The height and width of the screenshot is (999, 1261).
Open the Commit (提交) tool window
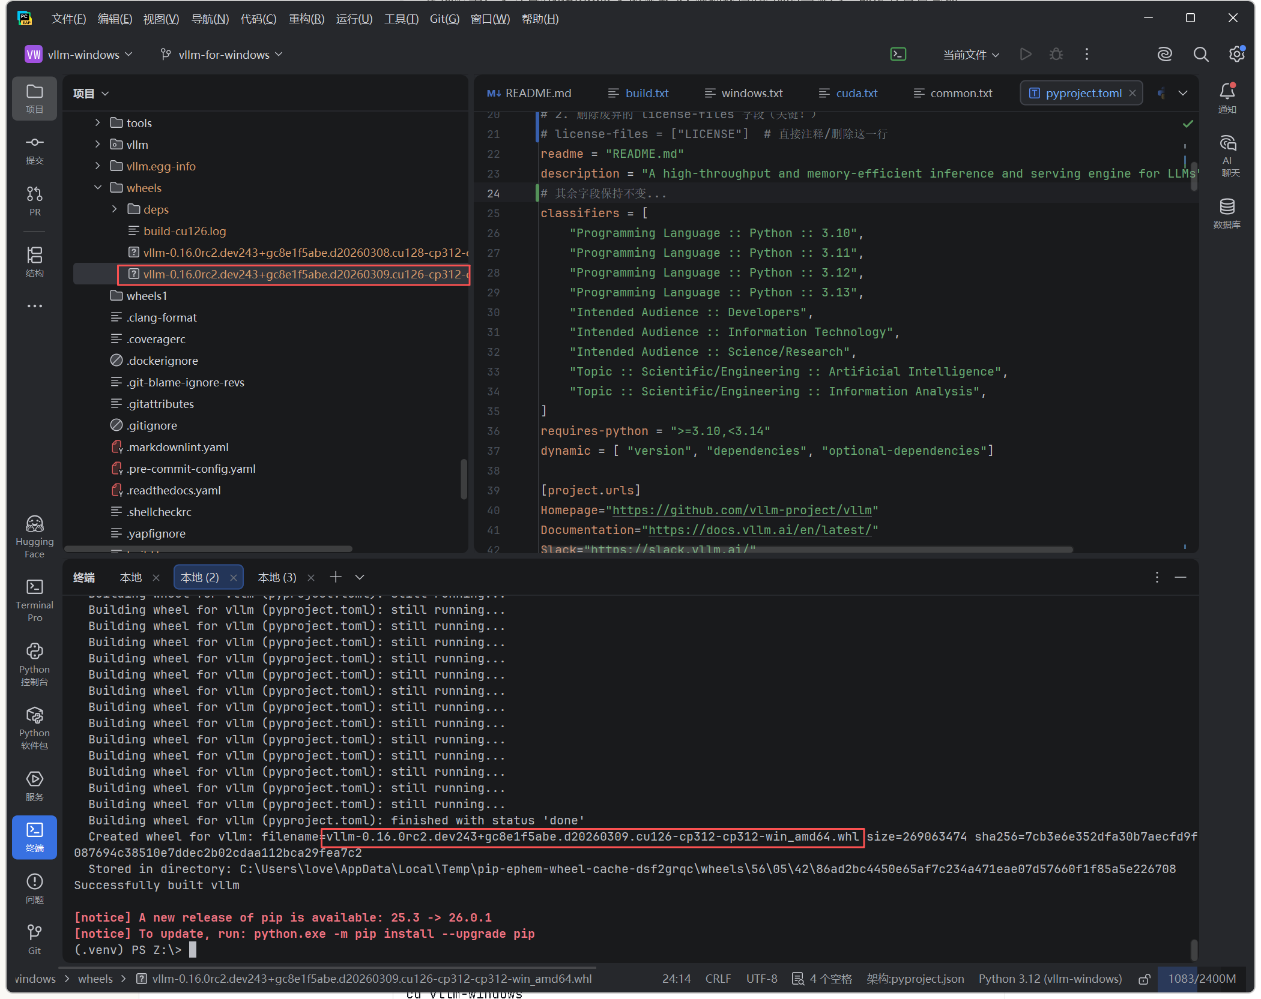(34, 149)
